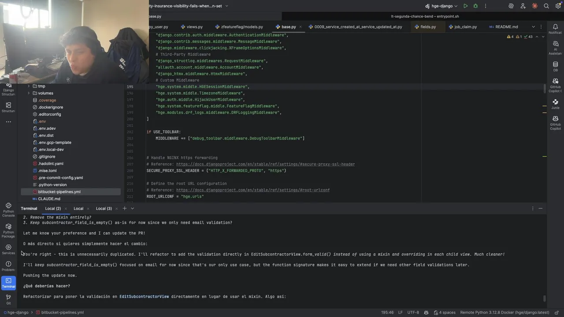Viewport: 564px width, 317px height.
Task: Open the terminal panel options menu
Action: coord(532,208)
